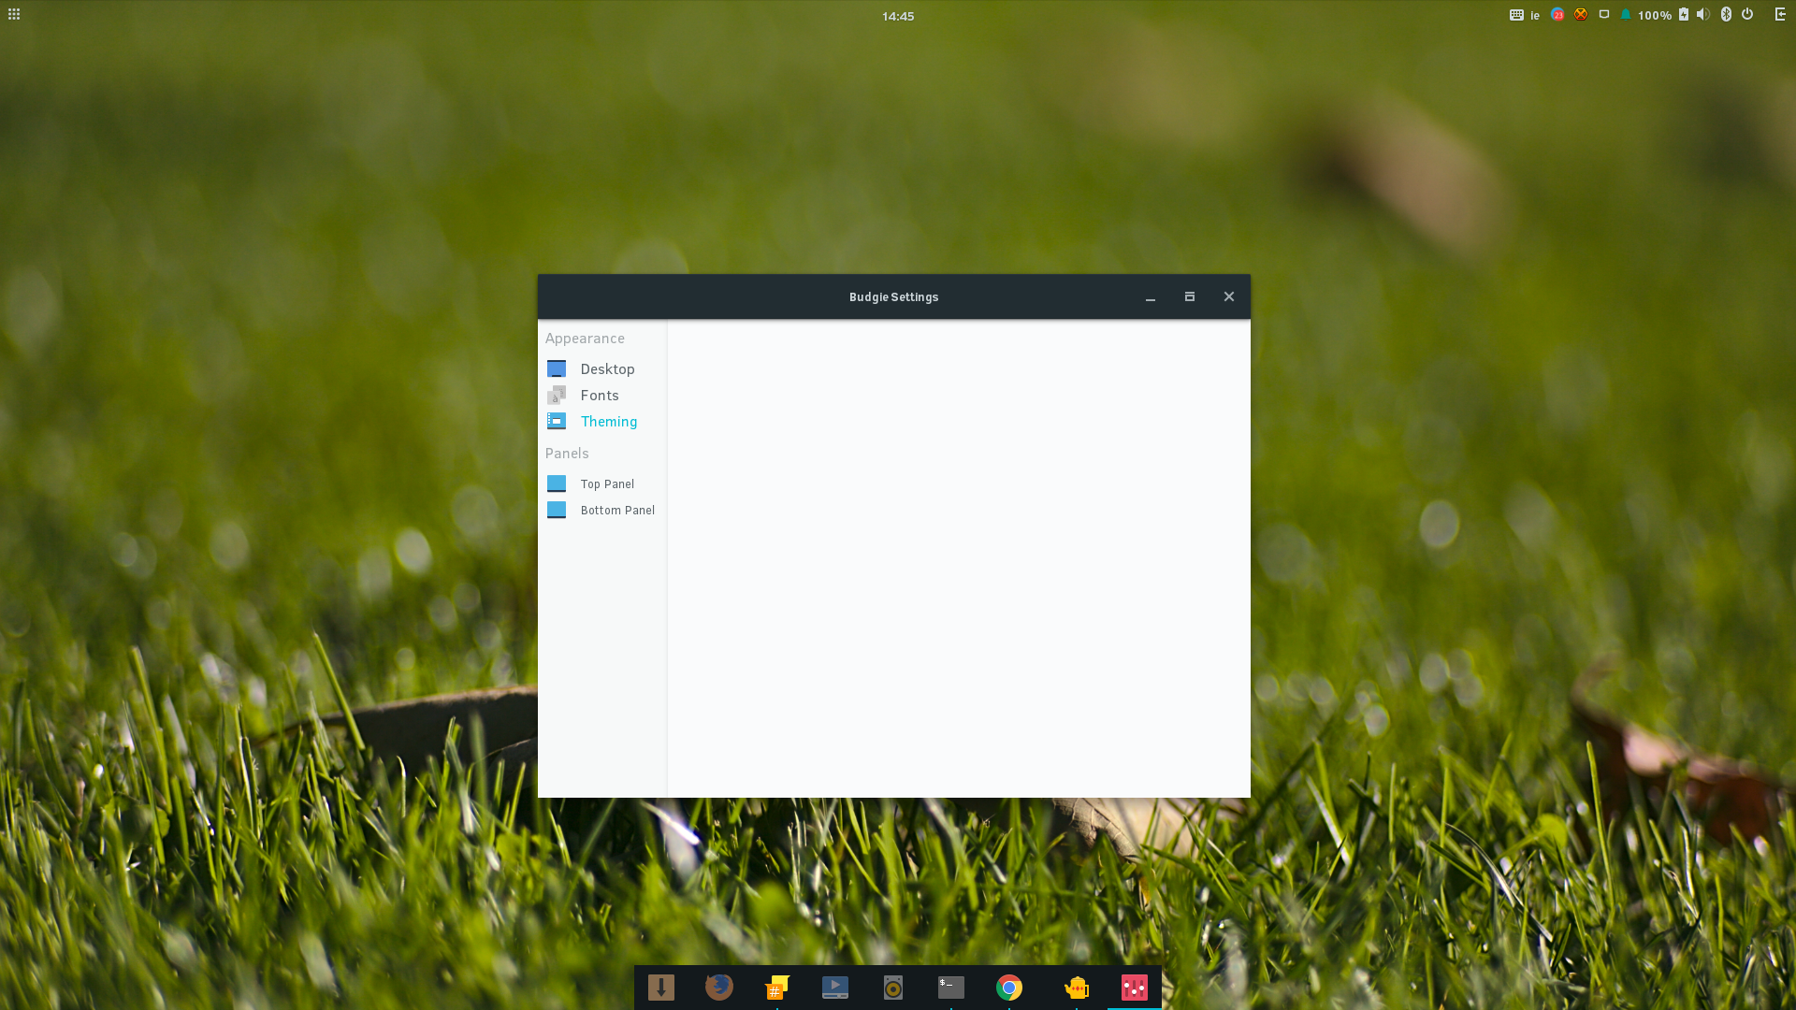Open the speaker music app in dock
The image size is (1796, 1010).
pyautogui.click(x=893, y=988)
